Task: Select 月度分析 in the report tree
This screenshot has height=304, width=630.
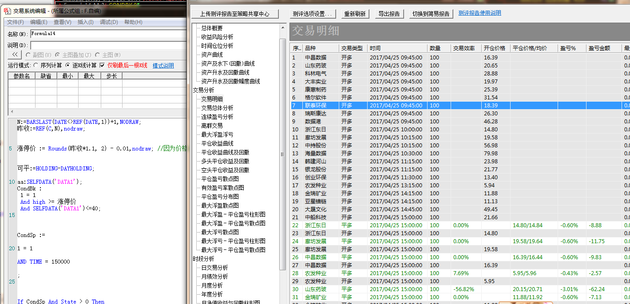Action: pyautogui.click(x=212, y=285)
